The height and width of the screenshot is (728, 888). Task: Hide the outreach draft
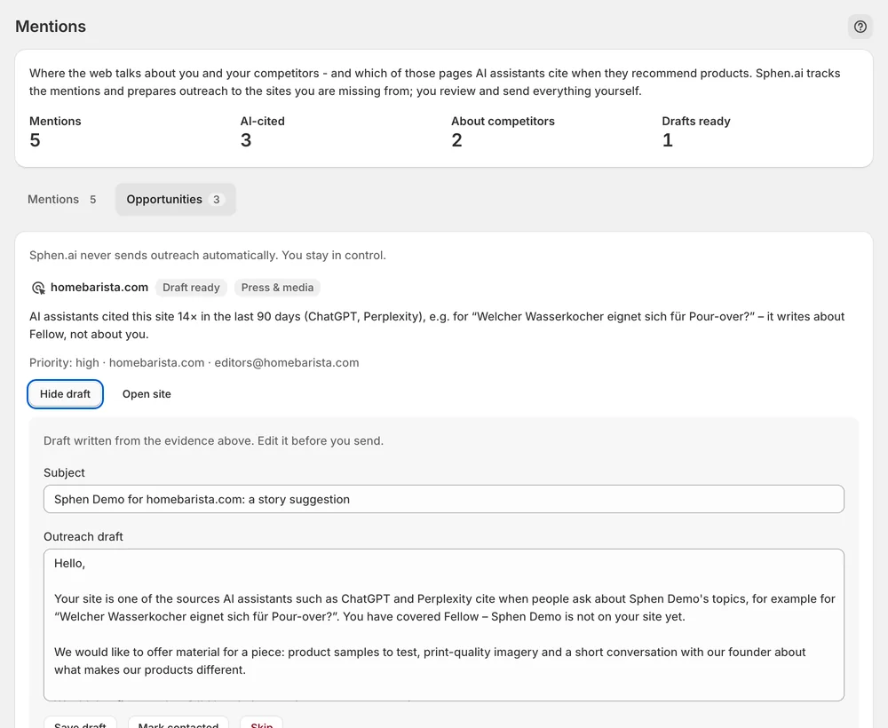pos(65,394)
